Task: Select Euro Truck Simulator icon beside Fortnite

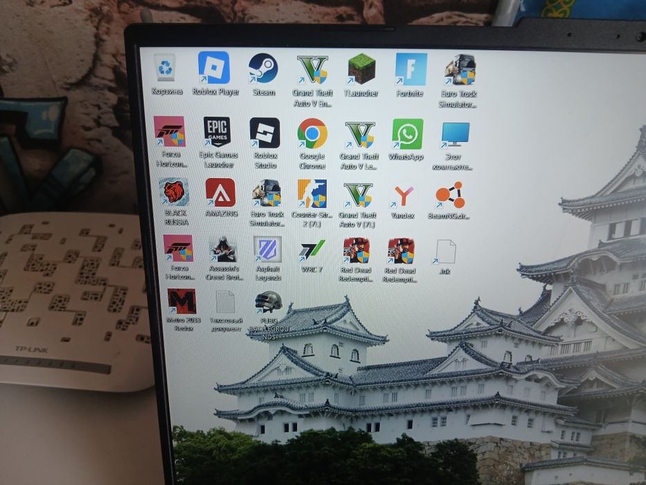Action: (460, 70)
